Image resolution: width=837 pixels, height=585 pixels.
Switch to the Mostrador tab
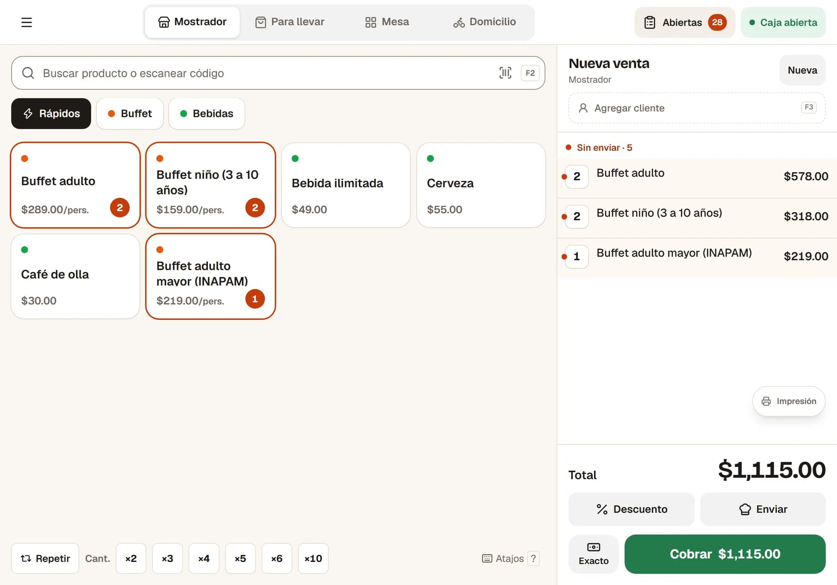pyautogui.click(x=192, y=22)
